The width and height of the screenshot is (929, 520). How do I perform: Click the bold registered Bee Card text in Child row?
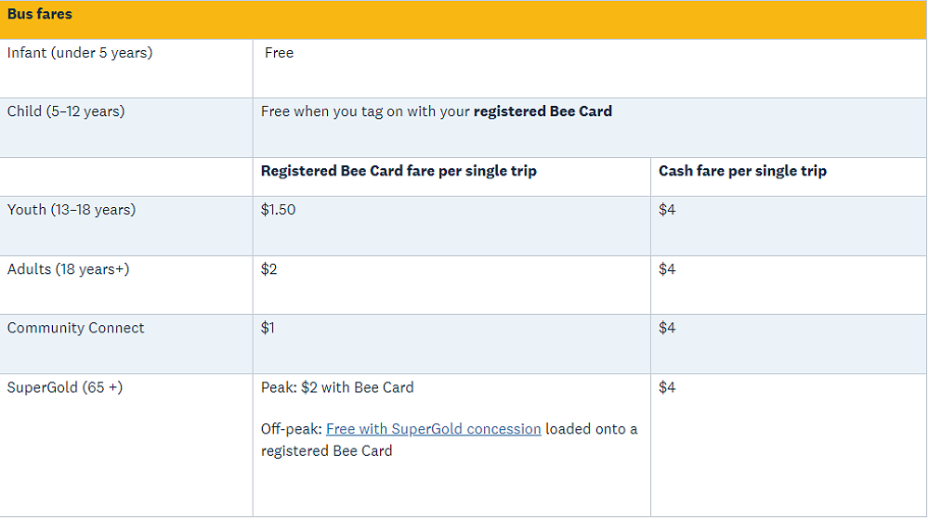coord(543,111)
